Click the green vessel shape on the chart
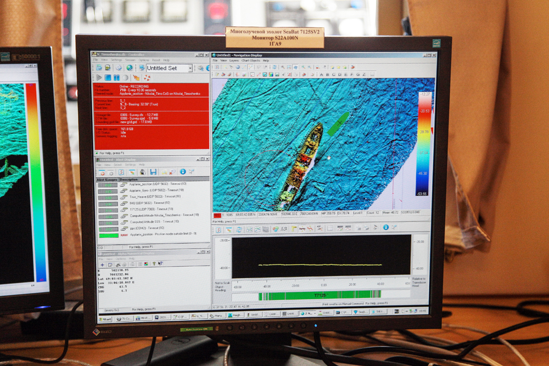 click(x=338, y=123)
